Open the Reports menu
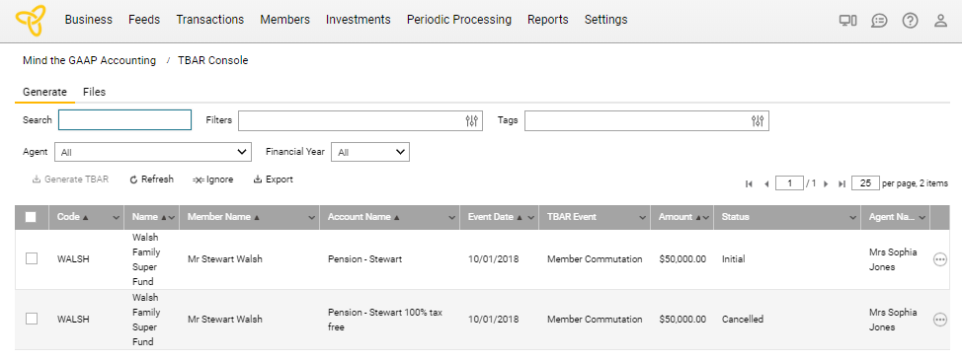Screen dimensions: 962x360 pyautogui.click(x=548, y=20)
